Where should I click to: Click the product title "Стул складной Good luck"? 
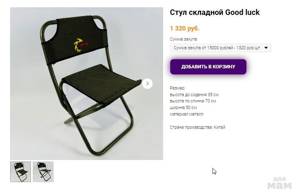click(215, 12)
